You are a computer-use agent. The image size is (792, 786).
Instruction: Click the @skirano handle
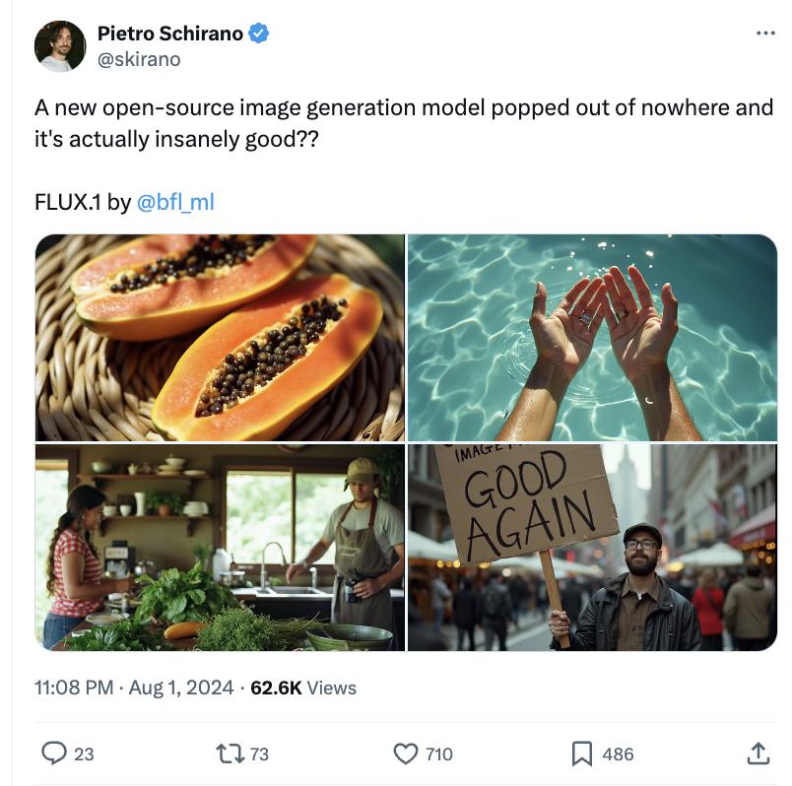point(139,59)
